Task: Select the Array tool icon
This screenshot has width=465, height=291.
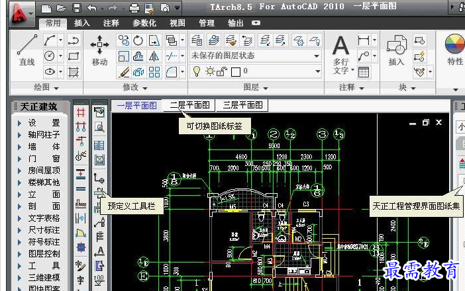Action: [x=154, y=71]
